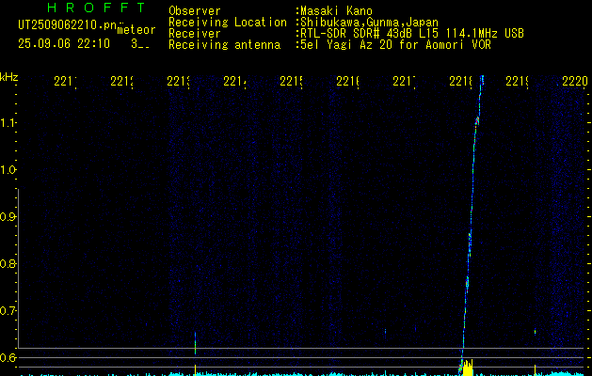Click the 0.6 kHz frequency axis label
Screen dimensions: 592x376
coord(8,357)
